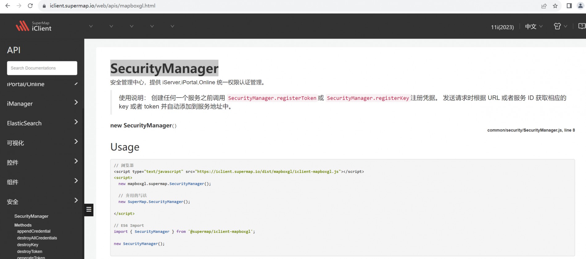
Task: Share this page using the share icon
Action: 544,6
